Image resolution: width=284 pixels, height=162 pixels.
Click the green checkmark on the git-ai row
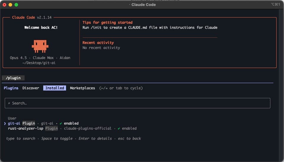[61, 123]
